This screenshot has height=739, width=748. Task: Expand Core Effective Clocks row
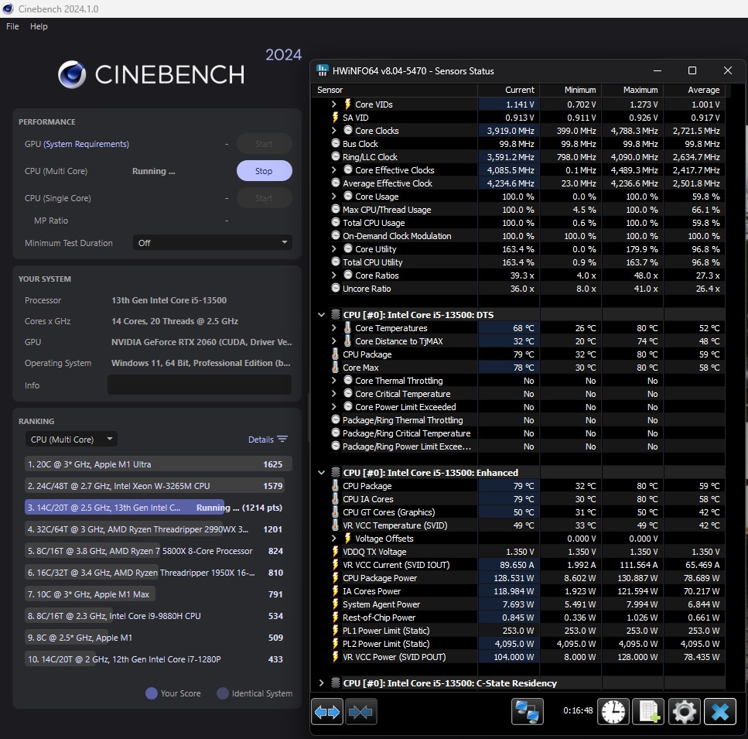(334, 169)
